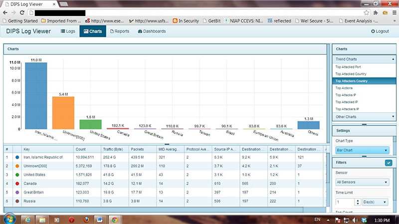Click the count value 10,994,611
The width and height of the screenshot is (399, 224).
pos(85,157)
